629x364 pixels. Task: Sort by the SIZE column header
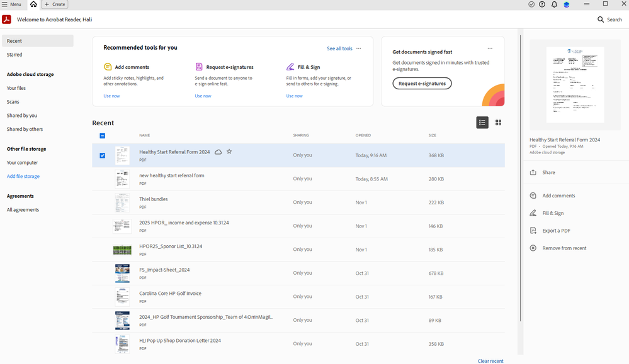click(x=432, y=135)
